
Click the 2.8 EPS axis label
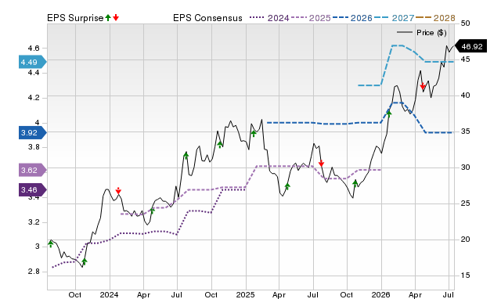click(34, 272)
